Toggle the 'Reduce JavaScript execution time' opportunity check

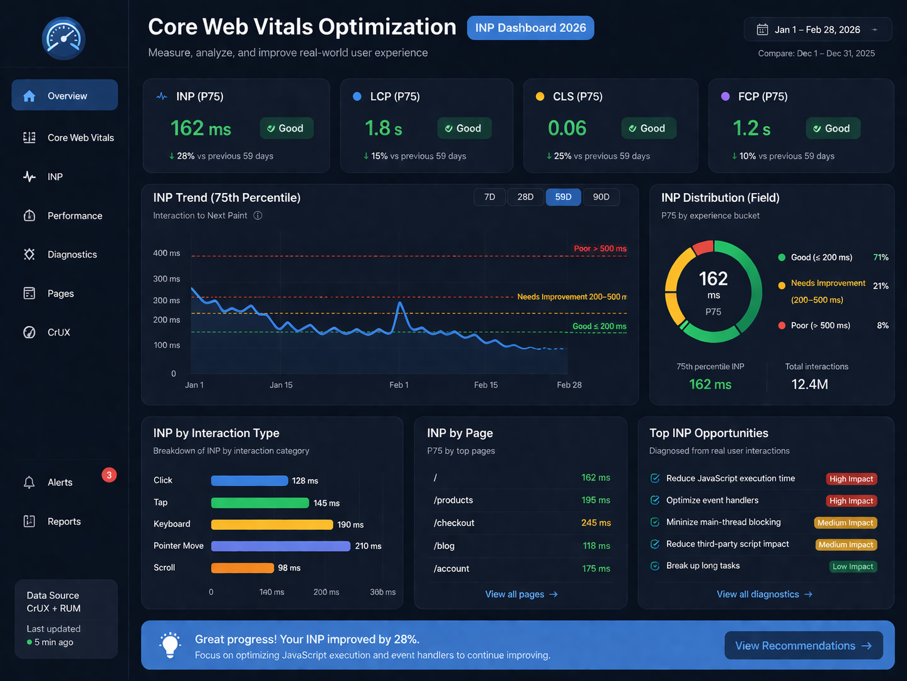click(x=654, y=478)
